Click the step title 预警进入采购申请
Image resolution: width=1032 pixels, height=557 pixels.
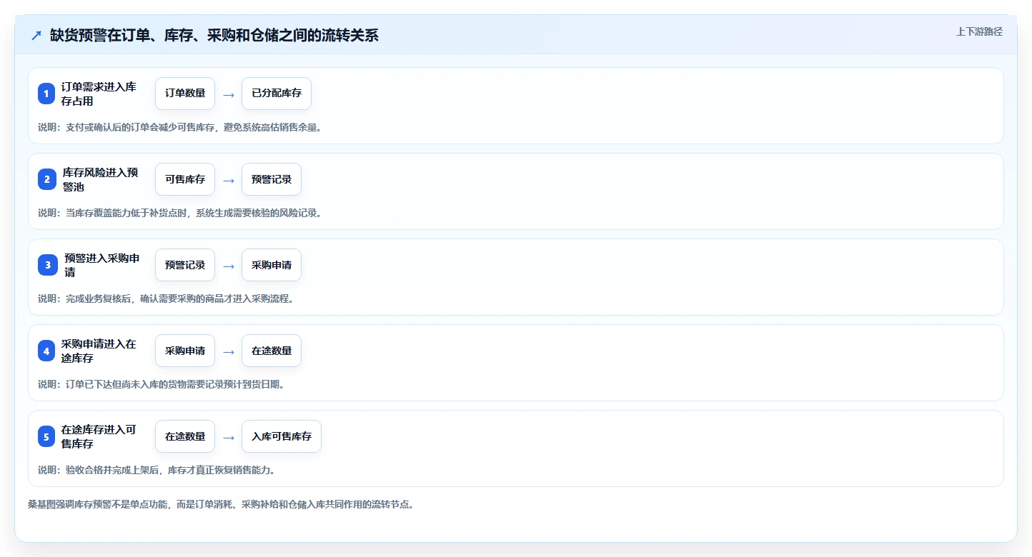point(101,265)
